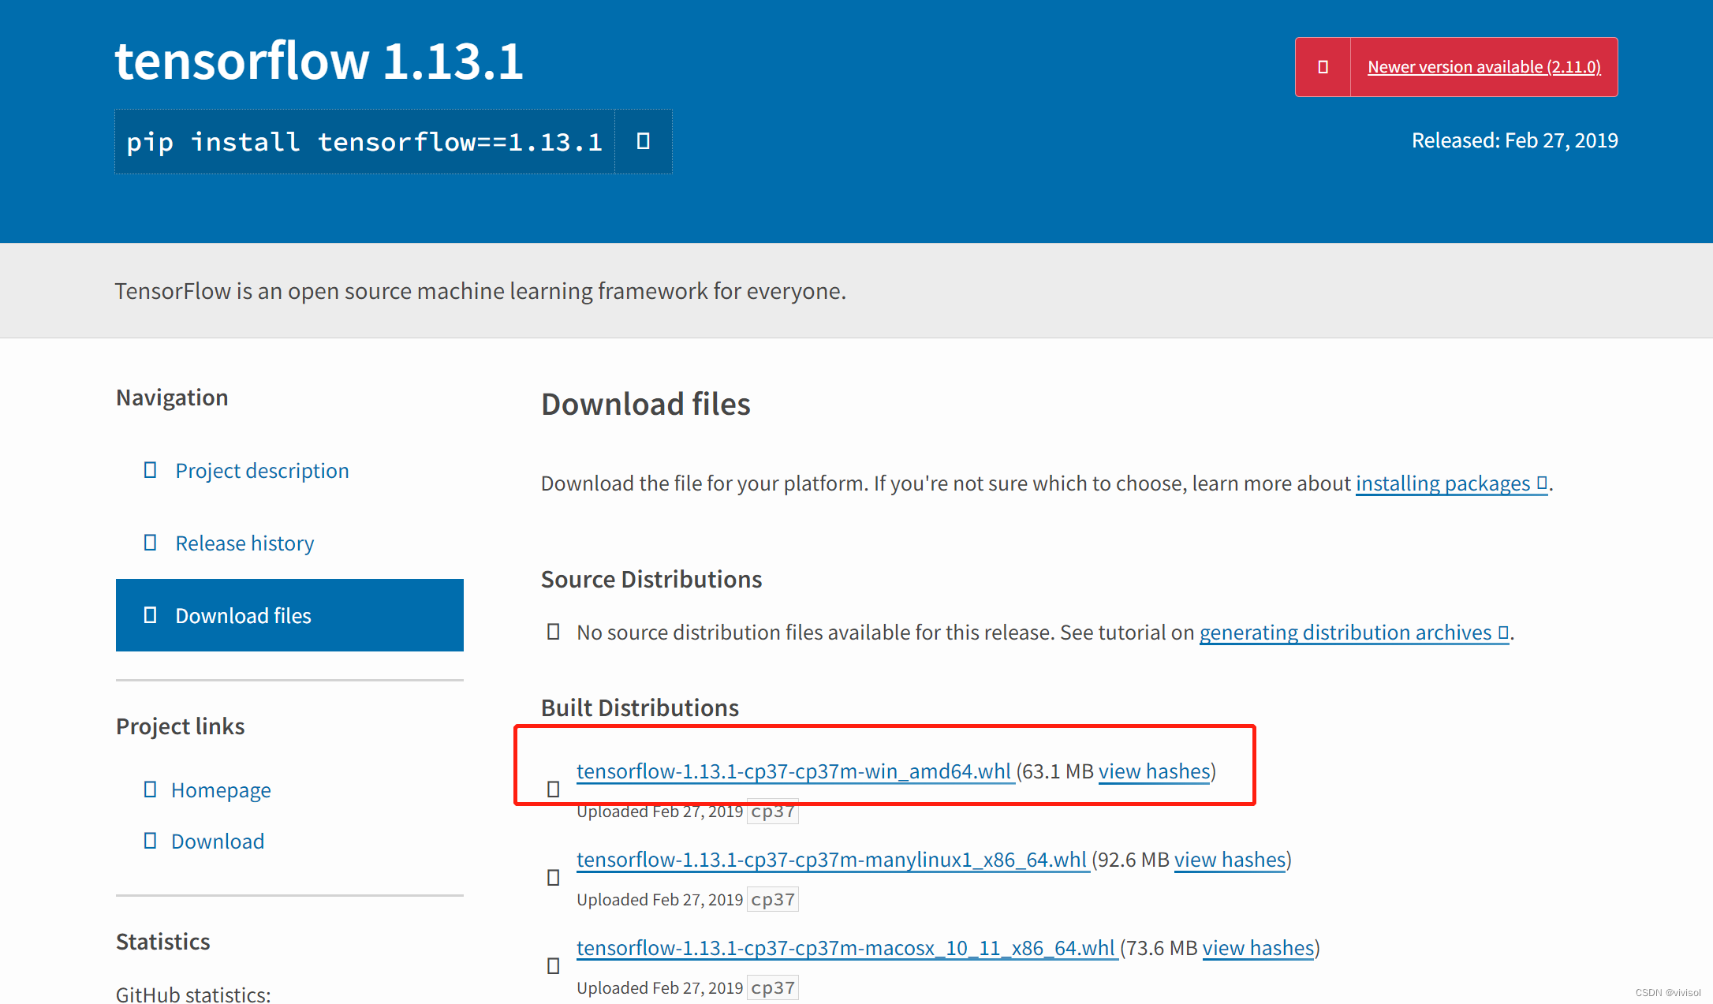Open the installing packages link

pos(1442,483)
